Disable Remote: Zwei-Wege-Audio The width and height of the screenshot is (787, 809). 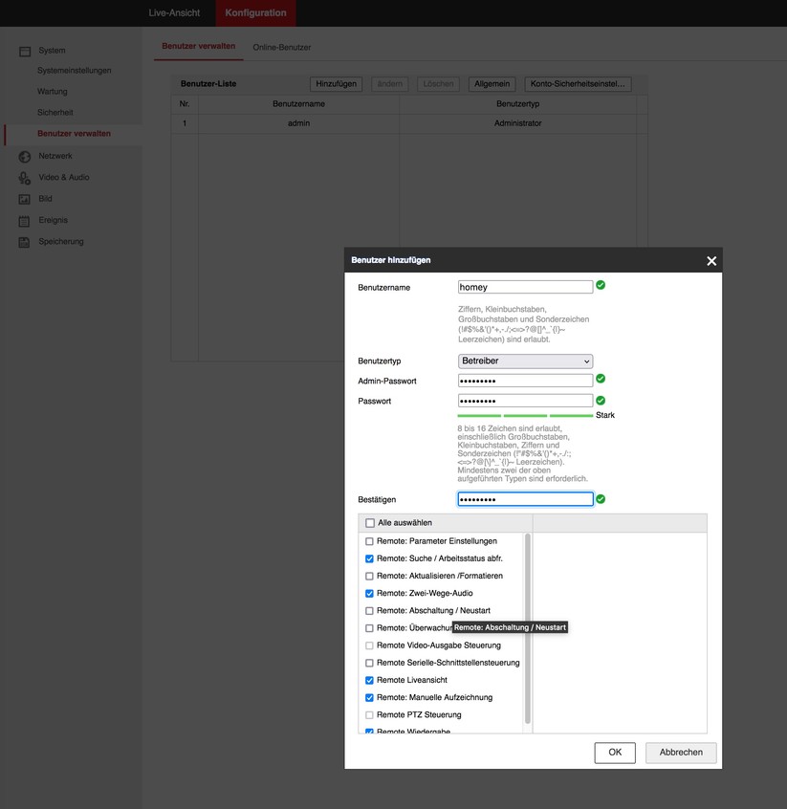tap(369, 593)
